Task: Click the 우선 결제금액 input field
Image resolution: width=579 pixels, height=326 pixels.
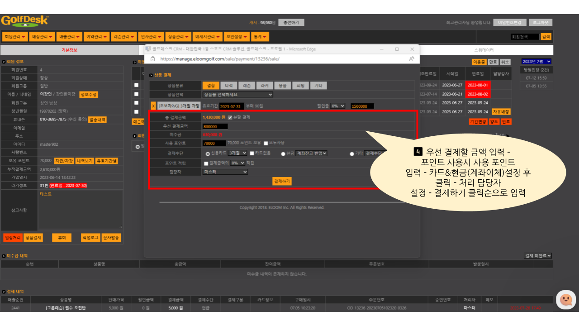Action: (x=215, y=126)
